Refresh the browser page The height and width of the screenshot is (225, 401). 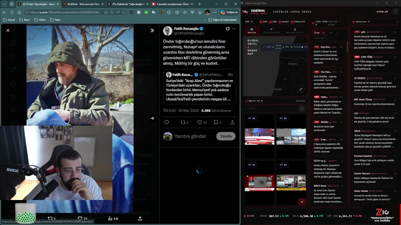pos(12,12)
